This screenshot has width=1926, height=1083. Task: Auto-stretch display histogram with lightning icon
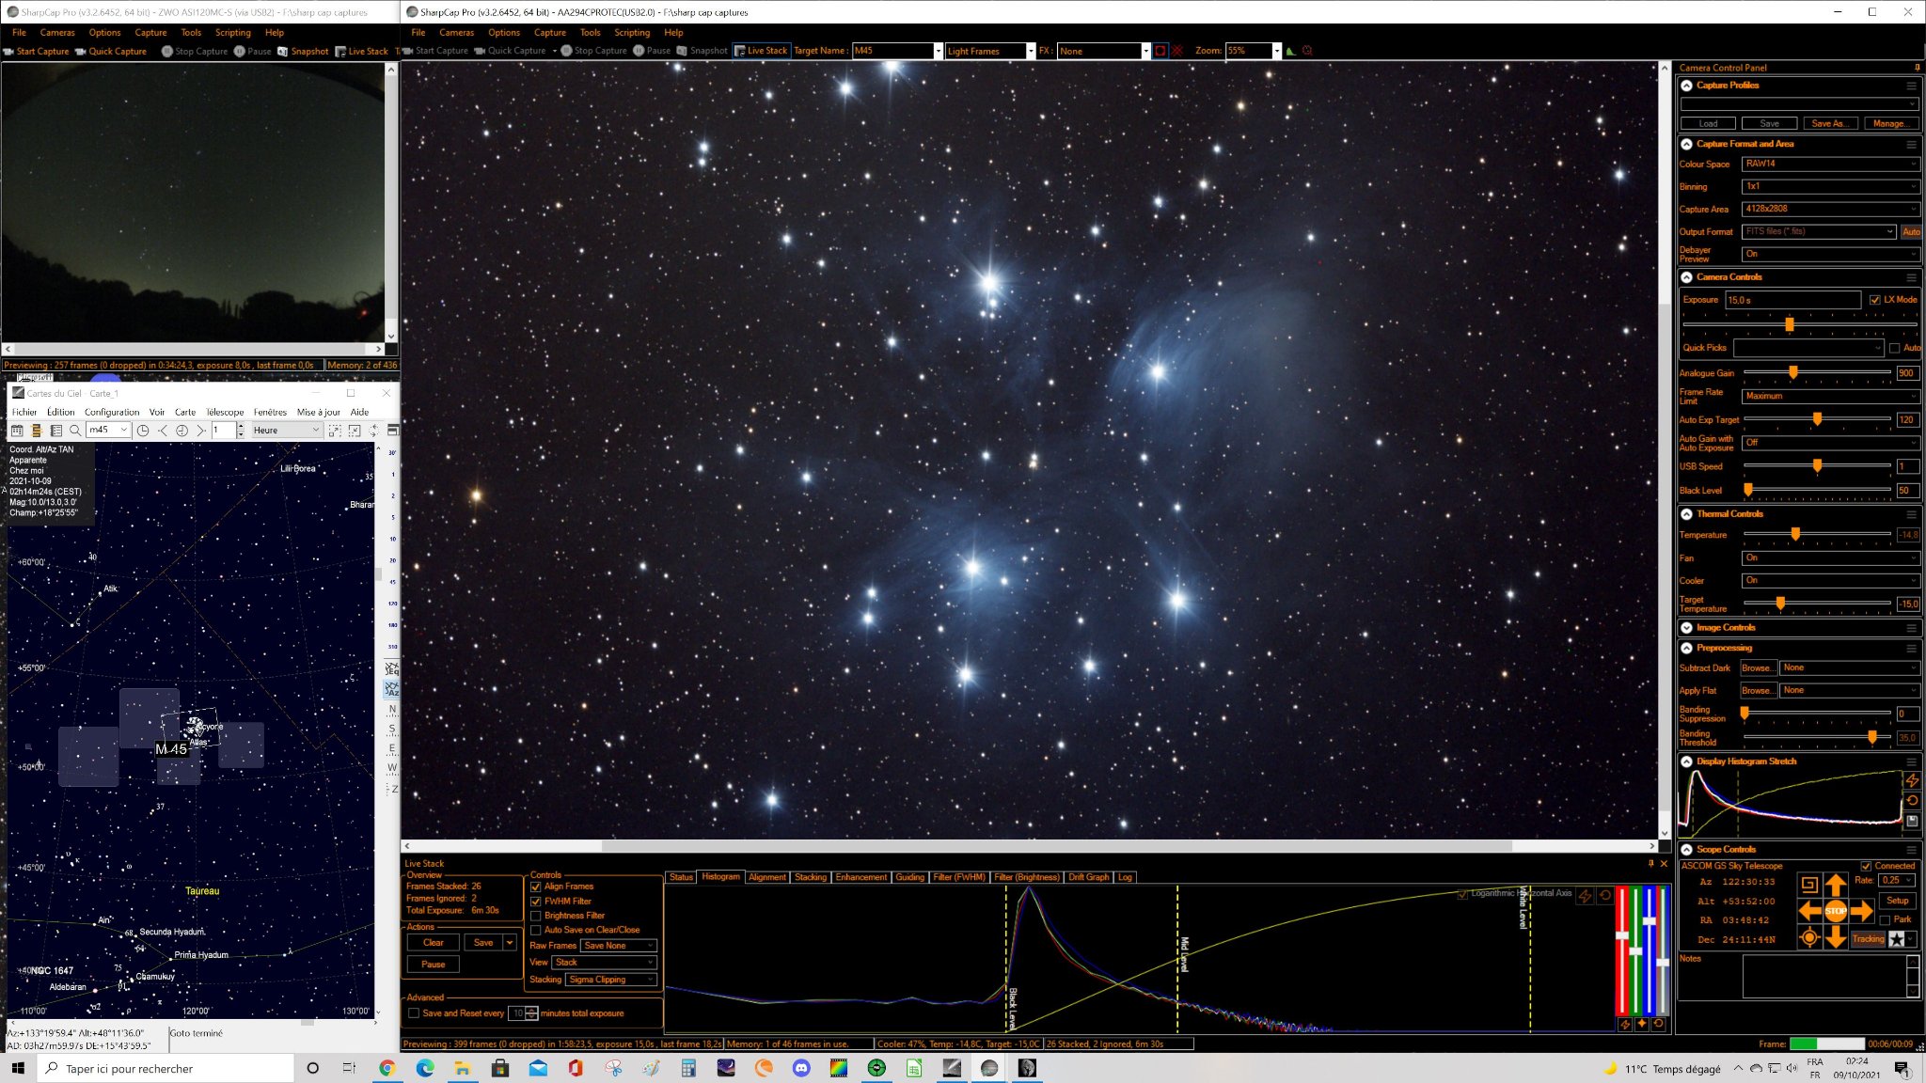pos(1912,780)
